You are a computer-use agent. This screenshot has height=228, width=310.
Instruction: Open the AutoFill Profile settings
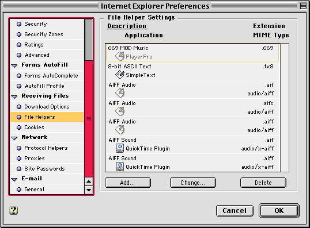point(47,86)
